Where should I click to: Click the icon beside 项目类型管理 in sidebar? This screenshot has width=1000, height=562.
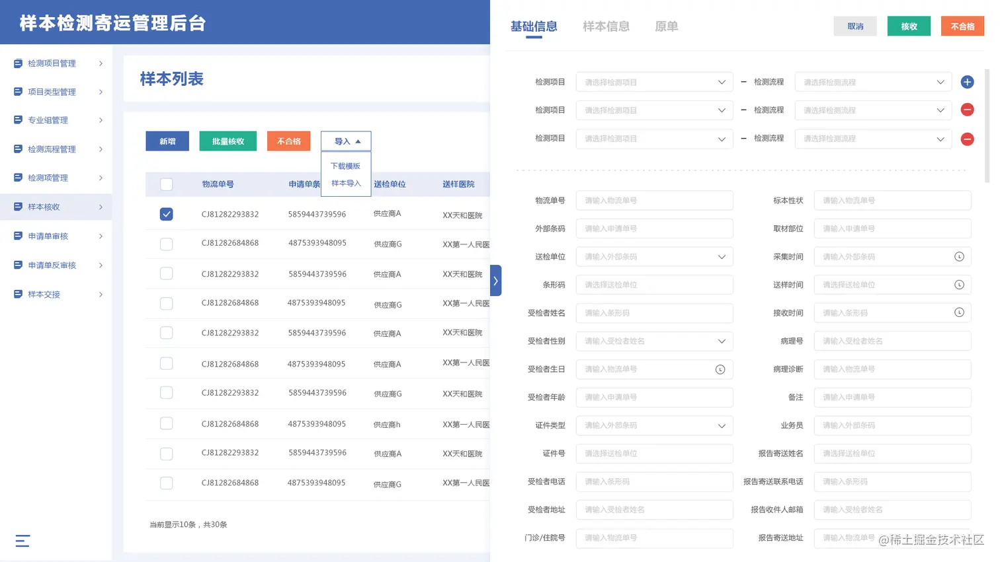click(x=18, y=92)
